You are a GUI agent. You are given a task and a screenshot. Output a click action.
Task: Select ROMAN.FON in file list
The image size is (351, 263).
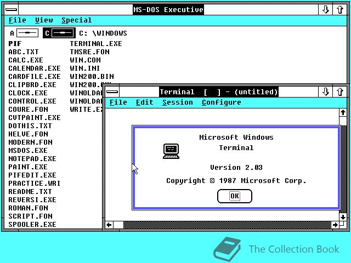click(28, 208)
